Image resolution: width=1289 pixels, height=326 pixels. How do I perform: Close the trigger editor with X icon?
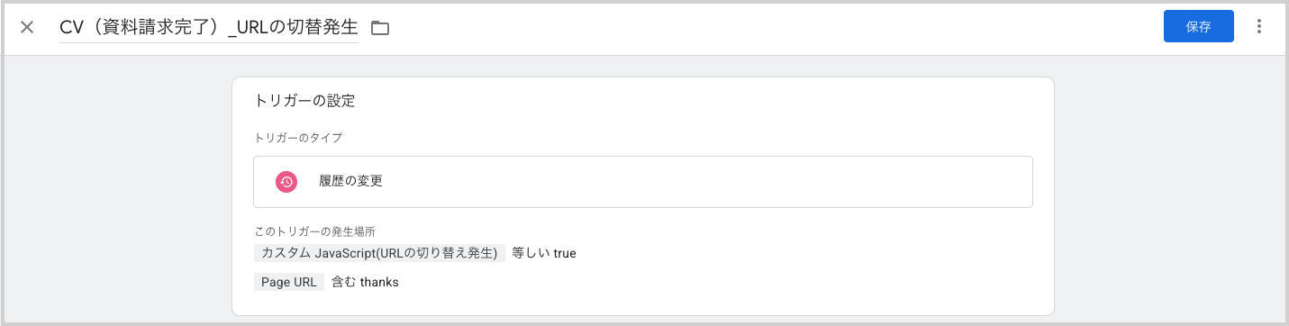click(x=27, y=27)
